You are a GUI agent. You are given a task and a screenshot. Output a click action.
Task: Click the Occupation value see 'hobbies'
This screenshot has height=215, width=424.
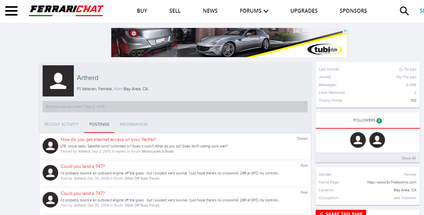coord(405,198)
